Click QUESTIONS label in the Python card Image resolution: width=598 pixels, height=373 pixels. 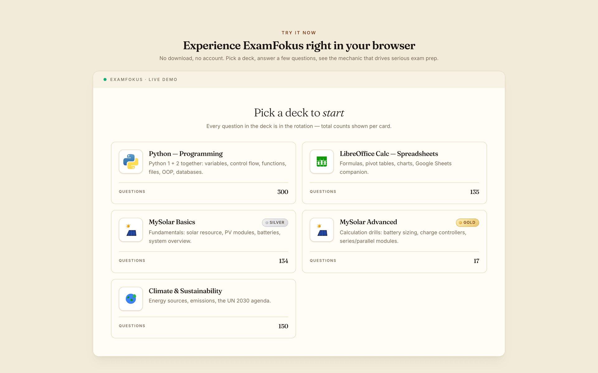132,192
